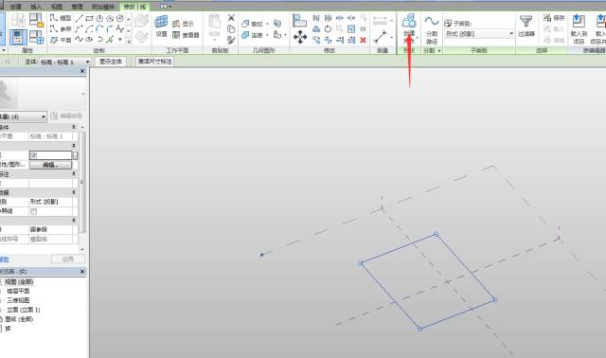Click the Show Host button
The width and height of the screenshot is (606, 358).
click(111, 62)
